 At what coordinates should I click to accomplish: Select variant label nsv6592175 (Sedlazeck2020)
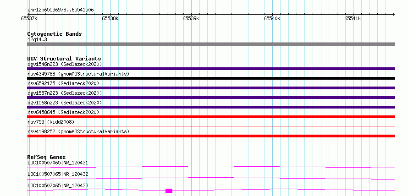click(63, 83)
